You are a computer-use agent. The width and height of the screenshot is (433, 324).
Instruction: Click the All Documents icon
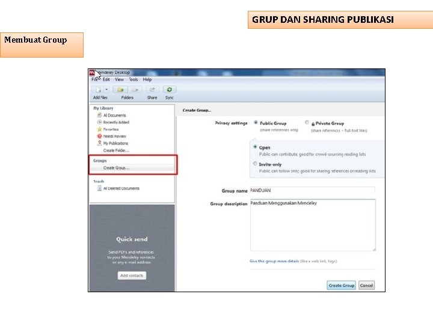coord(99,115)
